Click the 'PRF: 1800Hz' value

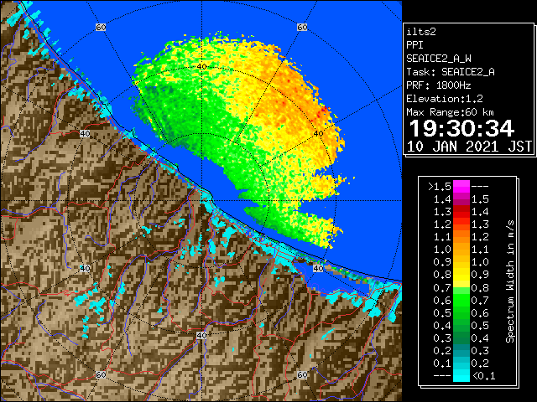click(439, 85)
